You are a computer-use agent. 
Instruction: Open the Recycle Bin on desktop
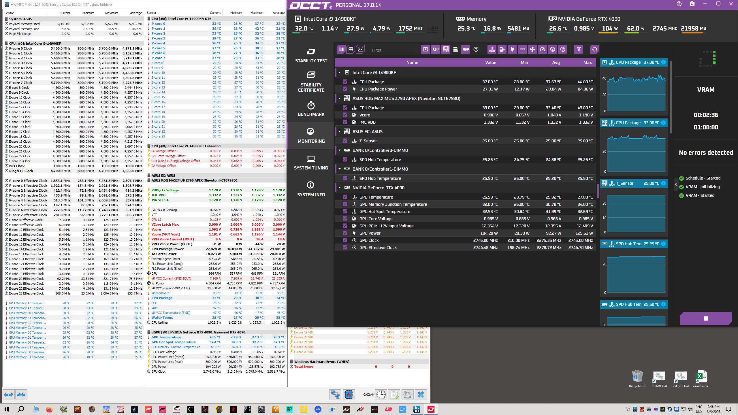637,379
